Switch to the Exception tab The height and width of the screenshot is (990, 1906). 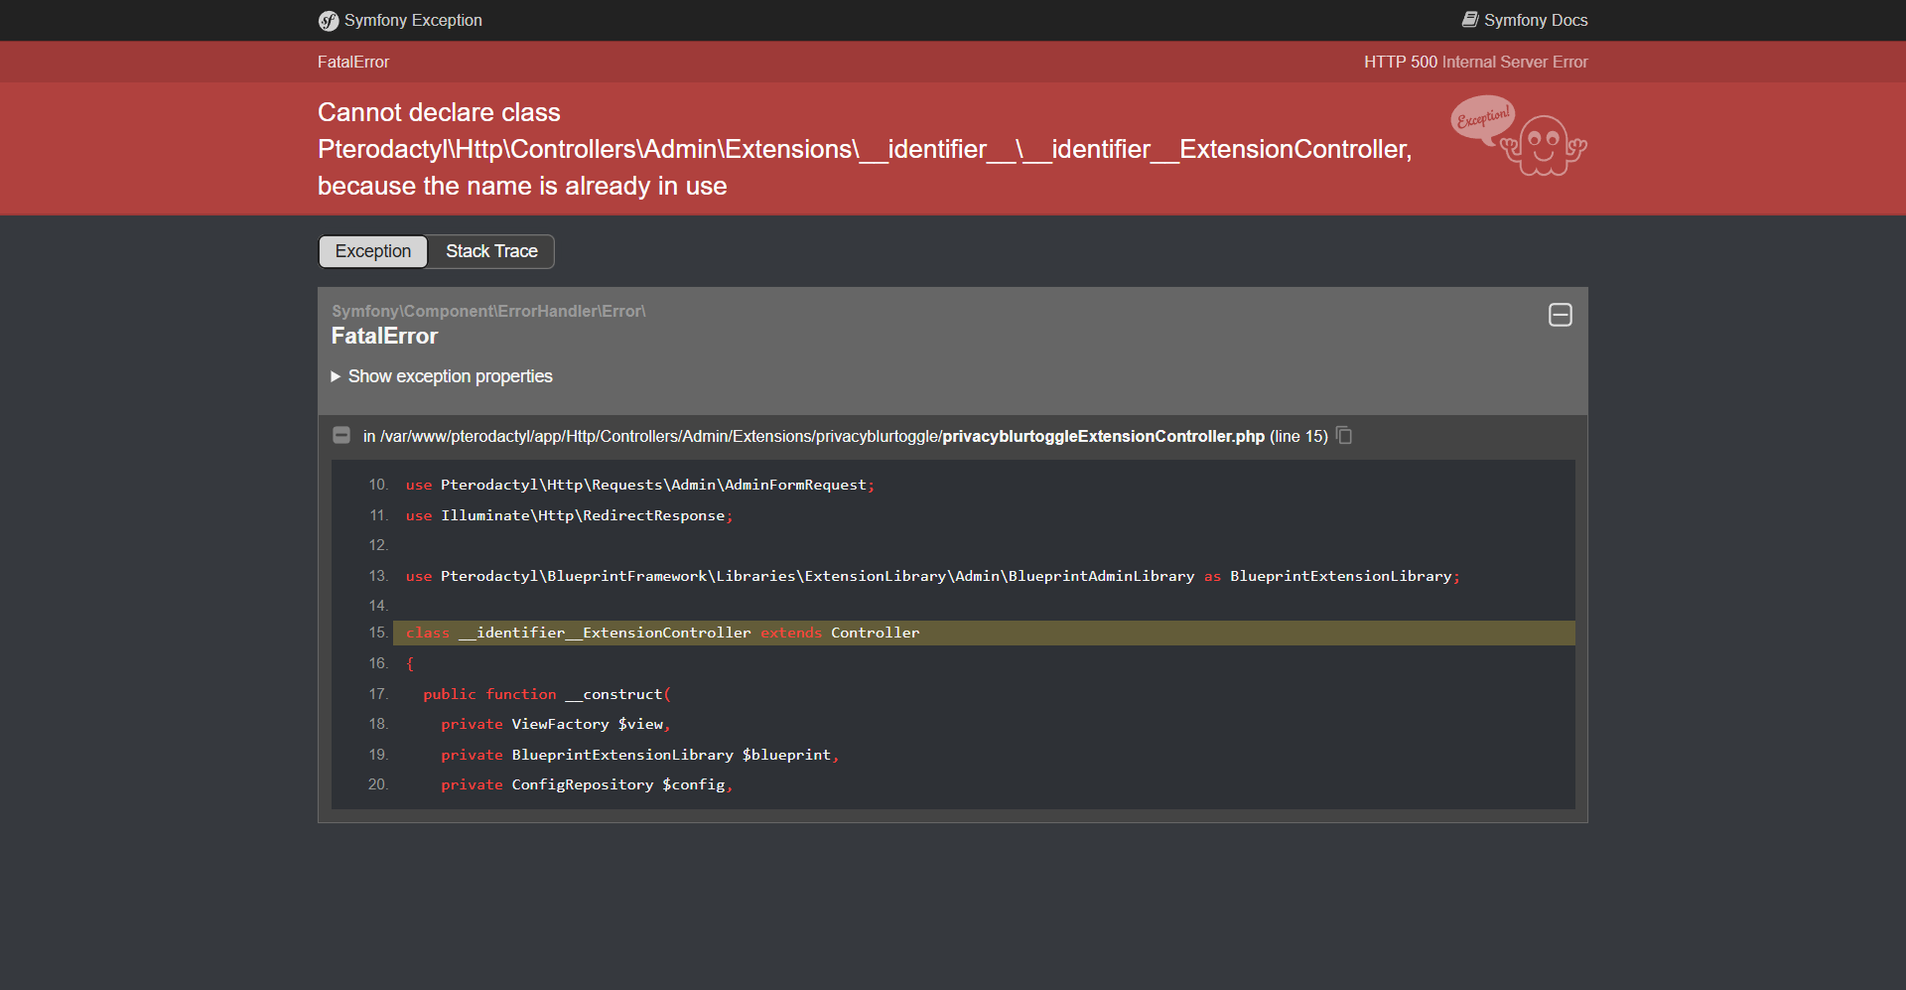tap(373, 251)
